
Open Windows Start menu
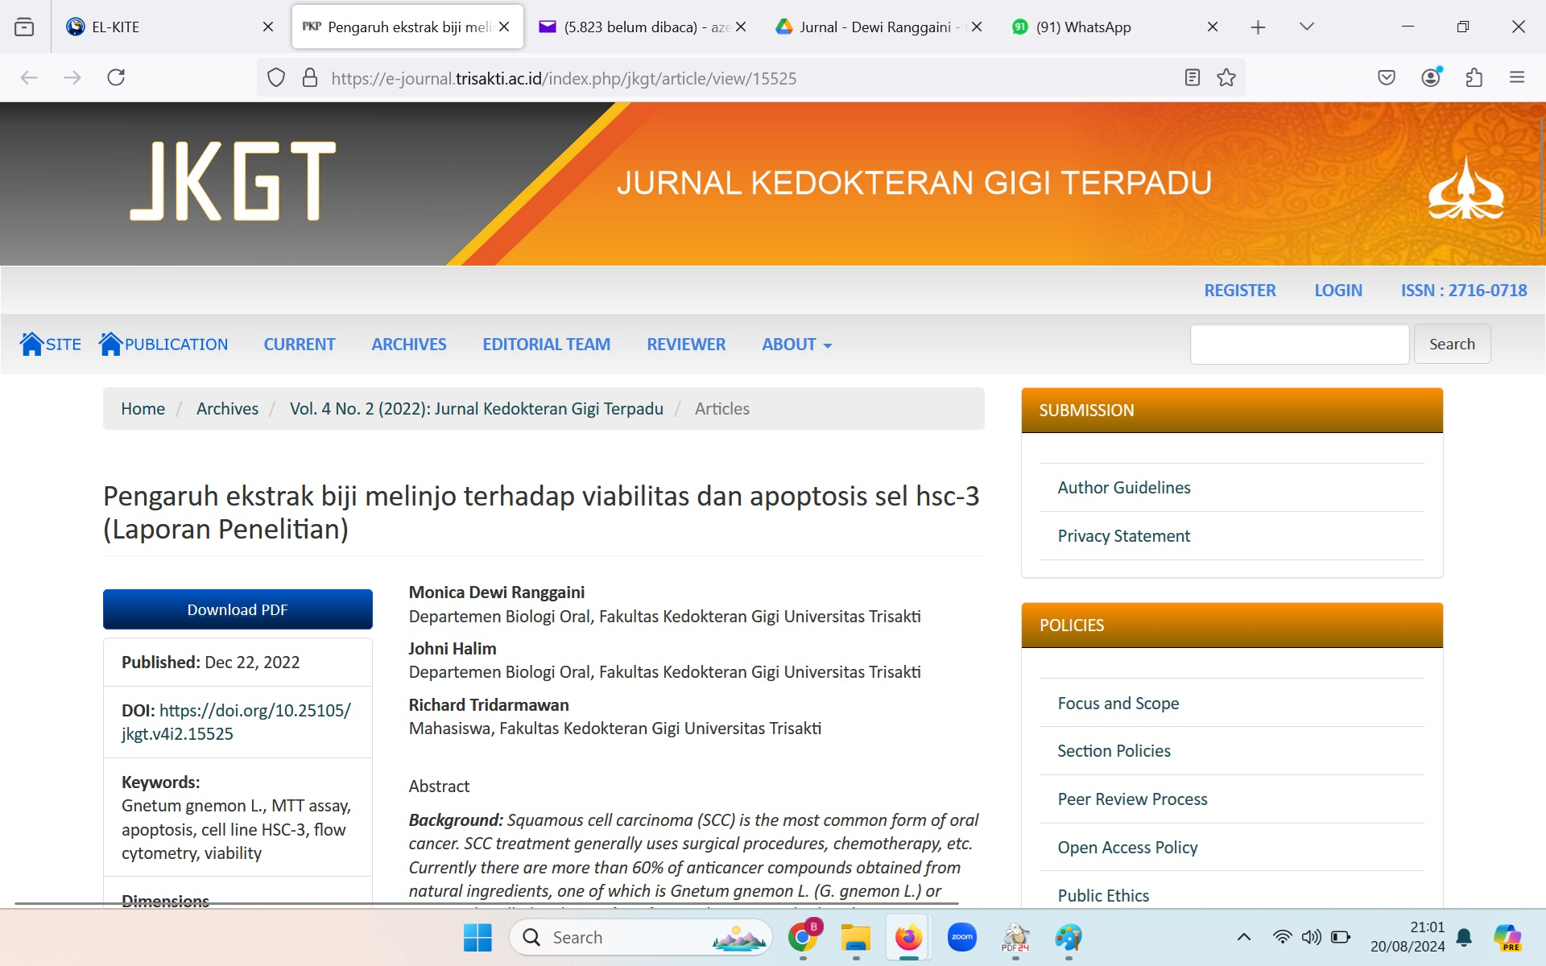477,937
